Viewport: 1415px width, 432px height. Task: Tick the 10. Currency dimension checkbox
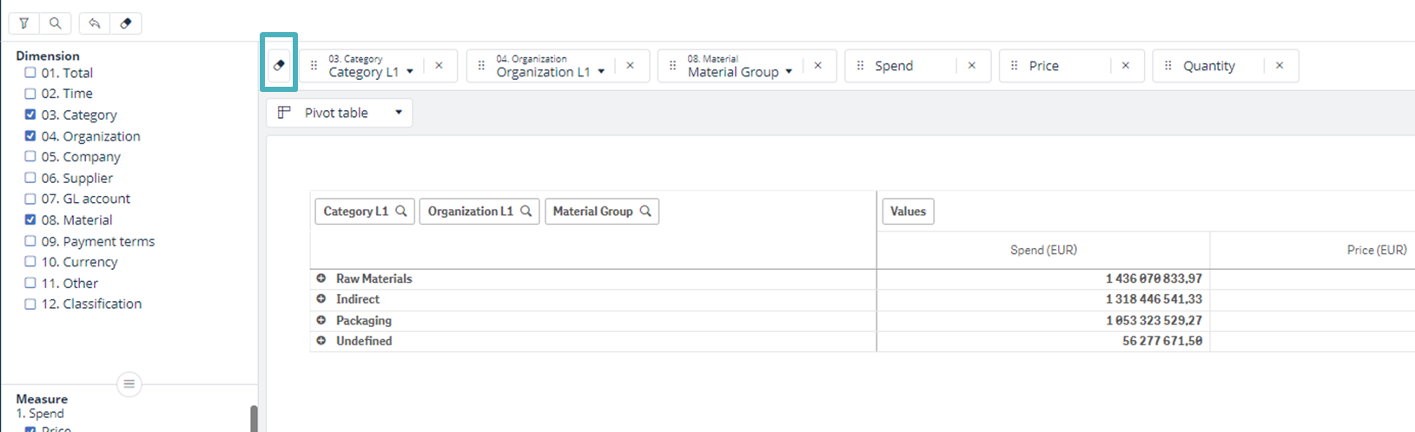pyautogui.click(x=30, y=261)
